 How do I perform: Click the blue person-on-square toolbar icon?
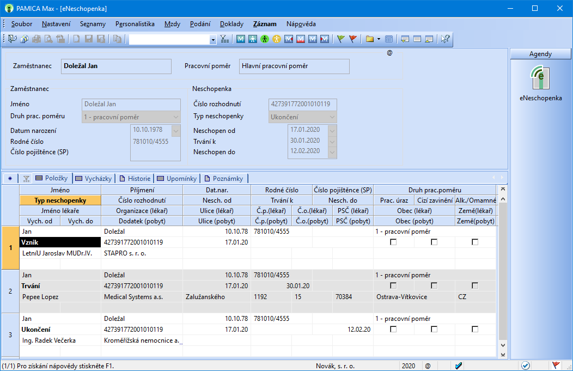253,39
